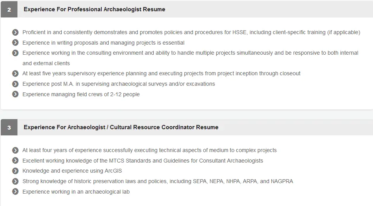The height and width of the screenshot is (206, 373).
Task: Click arrow bullet beside four years experience line
Action: click(x=16, y=150)
